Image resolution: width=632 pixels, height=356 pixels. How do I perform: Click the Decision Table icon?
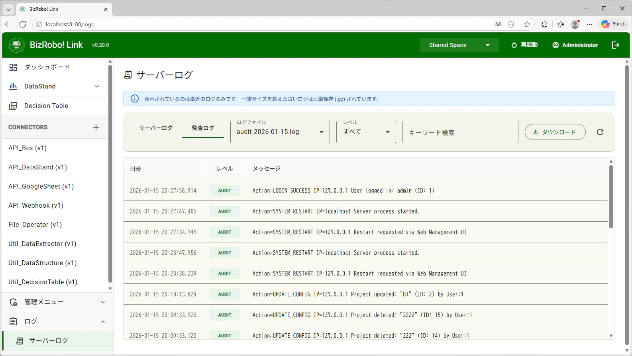pyautogui.click(x=13, y=106)
